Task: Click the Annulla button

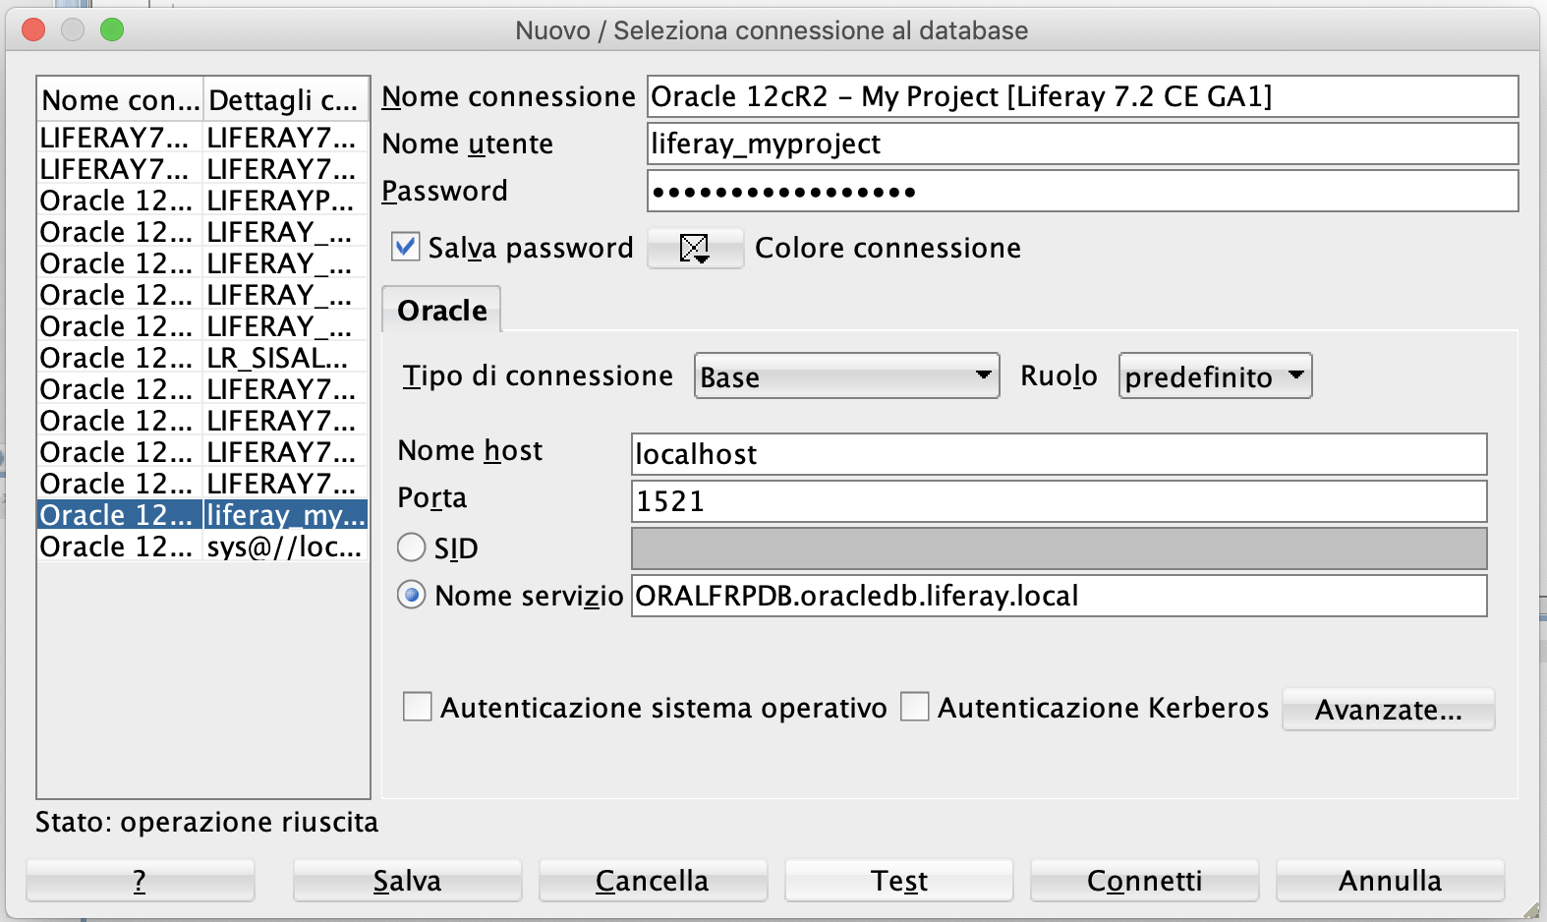Action: [1390, 881]
